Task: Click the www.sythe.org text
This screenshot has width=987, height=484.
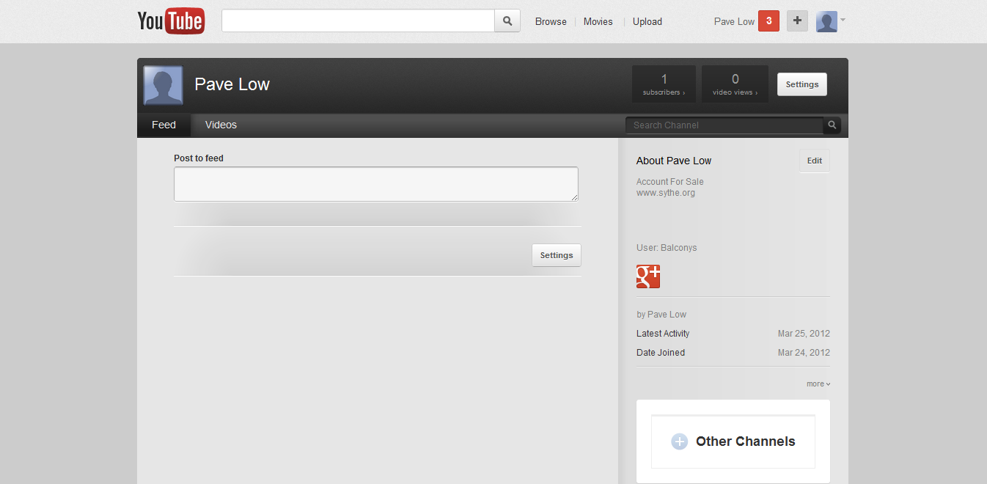Action: coord(666,194)
